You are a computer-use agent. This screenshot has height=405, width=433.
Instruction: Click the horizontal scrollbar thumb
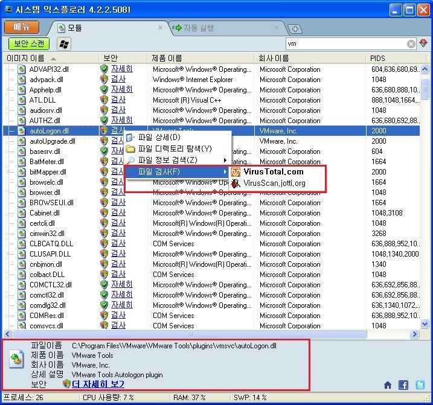[x=190, y=334]
